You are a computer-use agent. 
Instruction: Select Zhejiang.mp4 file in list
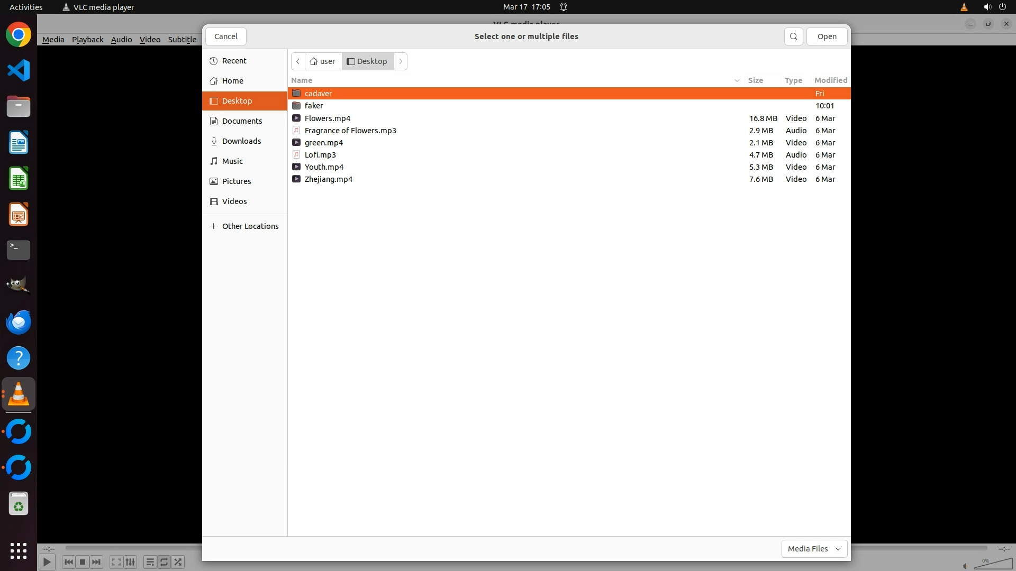tap(329, 179)
